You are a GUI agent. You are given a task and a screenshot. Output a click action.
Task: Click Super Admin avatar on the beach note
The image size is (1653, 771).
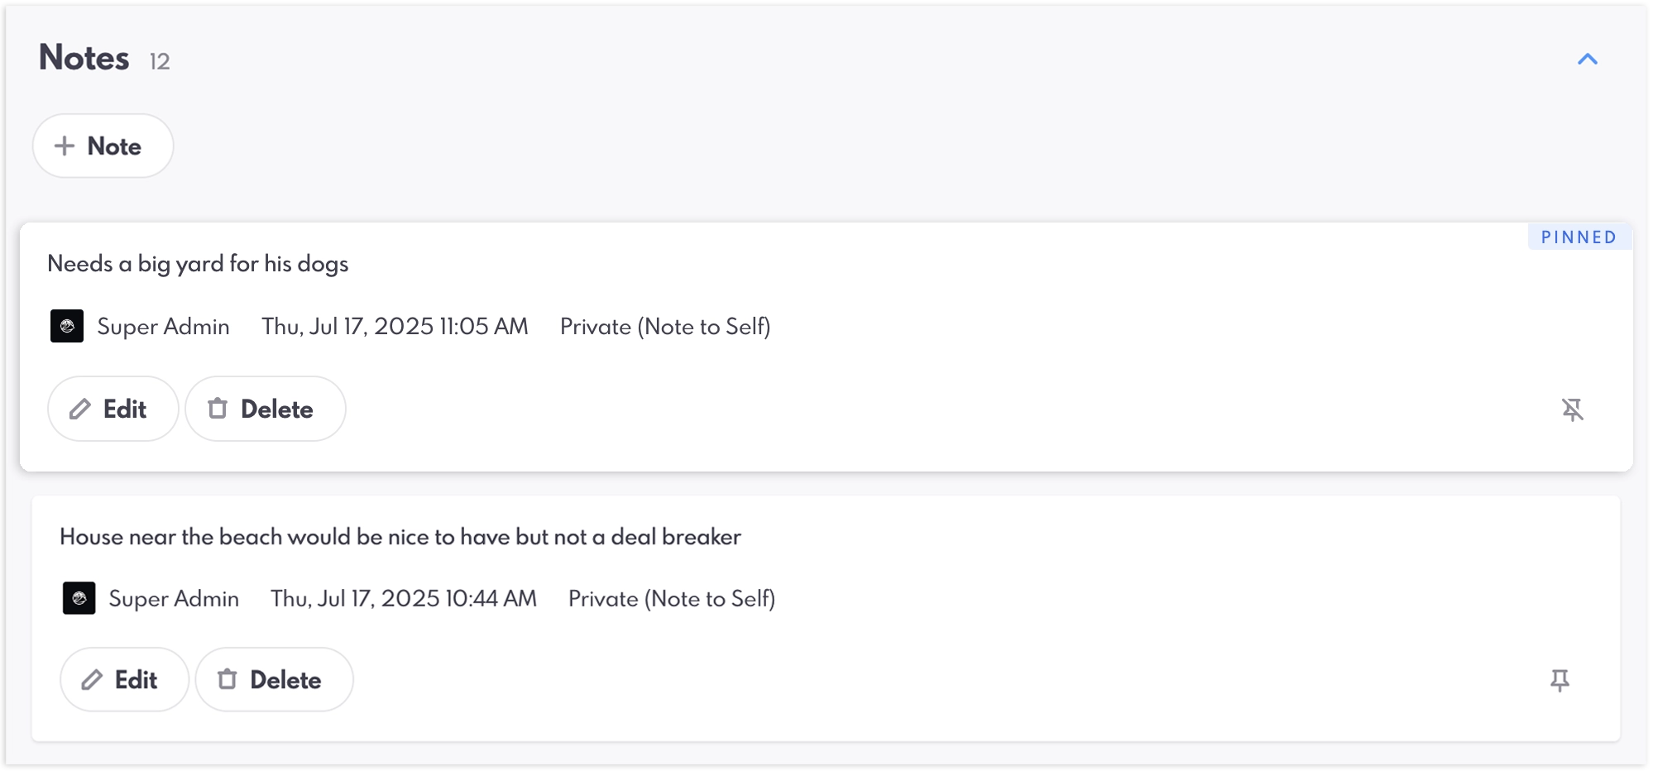point(79,598)
